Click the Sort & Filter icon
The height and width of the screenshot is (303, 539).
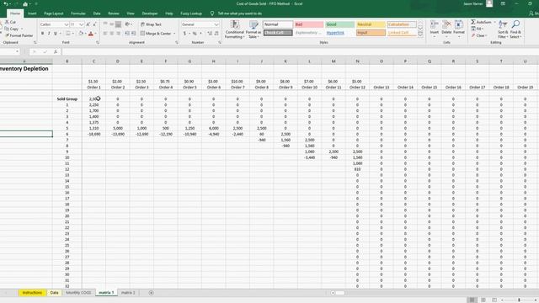point(503,24)
